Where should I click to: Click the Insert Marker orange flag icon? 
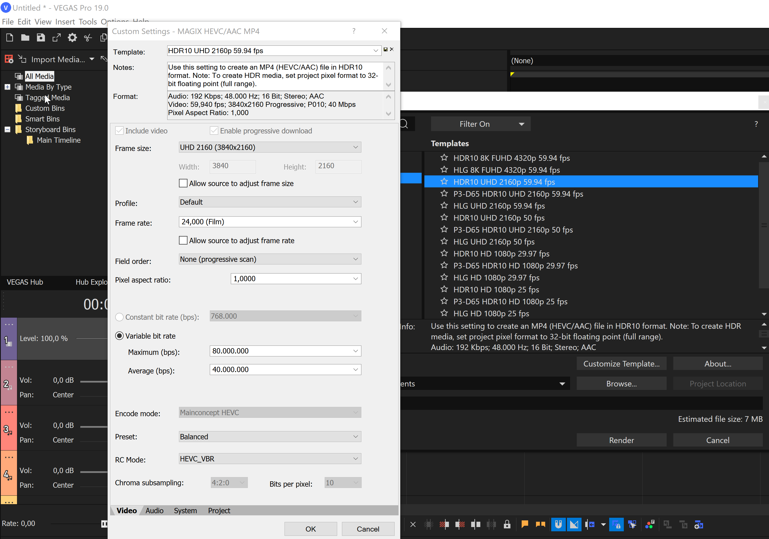[x=525, y=524]
